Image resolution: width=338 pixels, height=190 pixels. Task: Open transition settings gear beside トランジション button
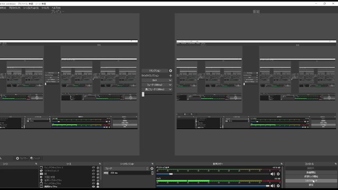click(x=171, y=71)
